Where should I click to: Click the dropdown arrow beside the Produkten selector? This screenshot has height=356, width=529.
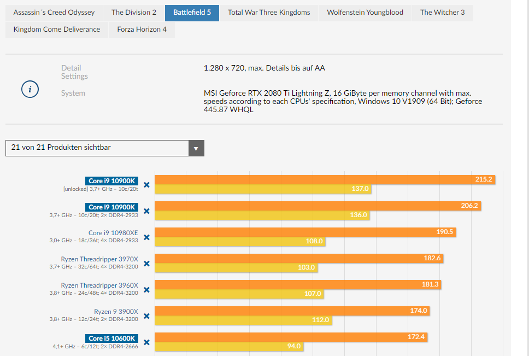click(196, 148)
